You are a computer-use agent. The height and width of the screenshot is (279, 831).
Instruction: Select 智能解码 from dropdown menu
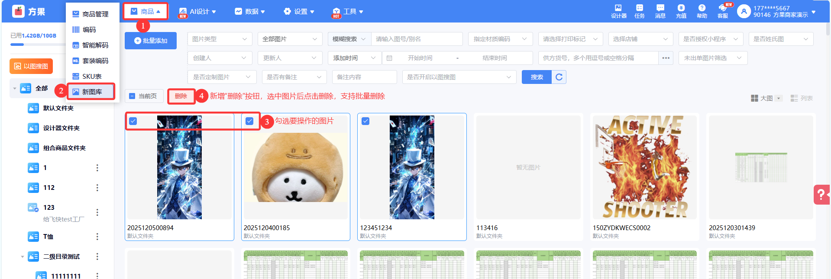(91, 45)
